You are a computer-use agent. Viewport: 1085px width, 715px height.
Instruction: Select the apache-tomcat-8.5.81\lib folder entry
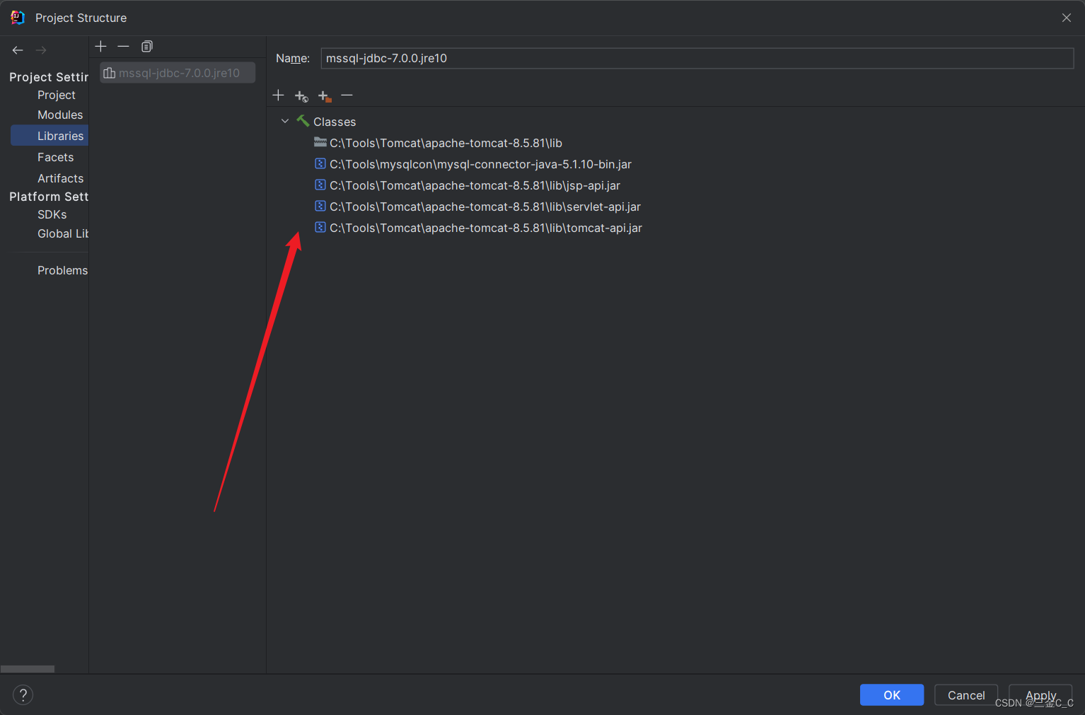(446, 143)
